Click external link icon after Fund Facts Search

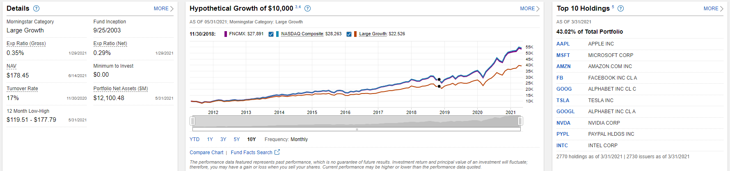pyautogui.click(x=277, y=152)
